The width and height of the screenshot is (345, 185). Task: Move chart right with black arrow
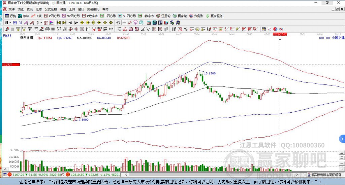(x=76, y=23)
